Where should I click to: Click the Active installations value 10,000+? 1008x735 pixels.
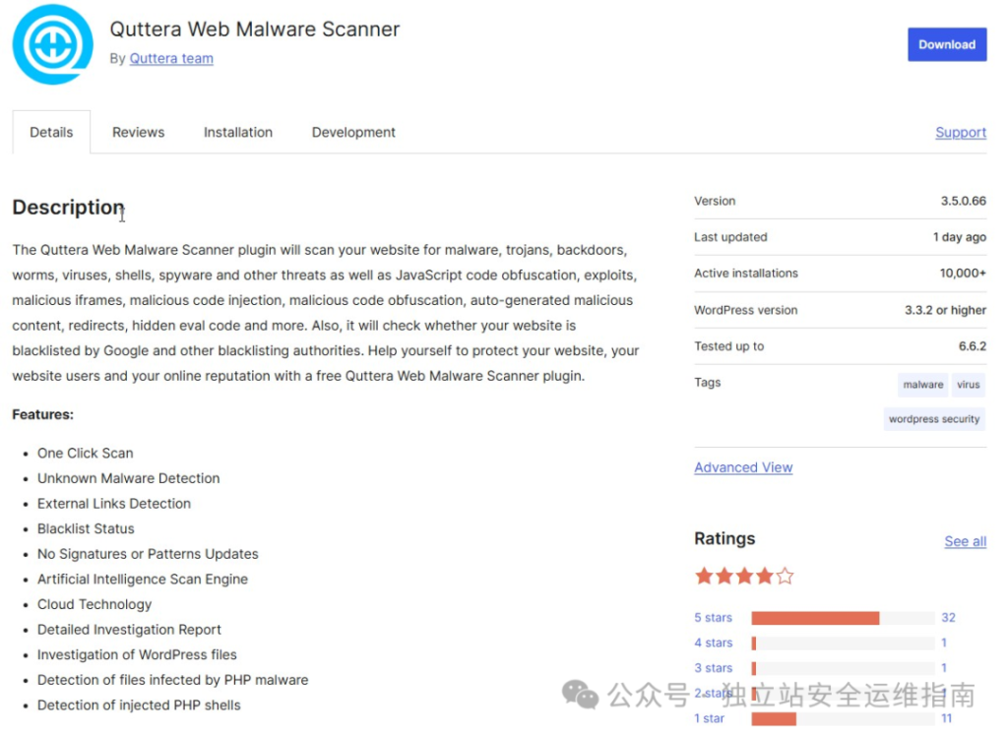pyautogui.click(x=963, y=274)
